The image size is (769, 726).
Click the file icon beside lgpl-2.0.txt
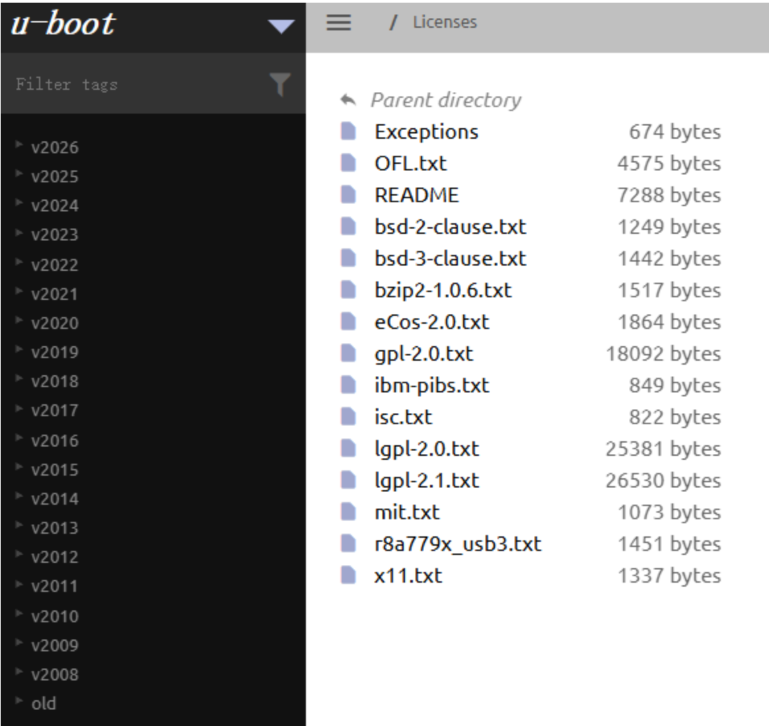click(348, 449)
